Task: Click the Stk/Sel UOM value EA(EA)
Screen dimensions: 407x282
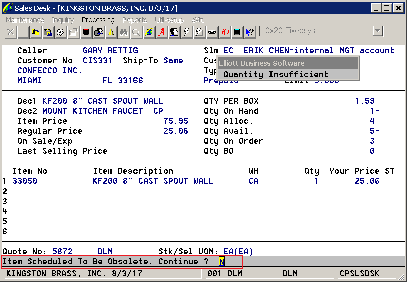Action: click(238, 251)
